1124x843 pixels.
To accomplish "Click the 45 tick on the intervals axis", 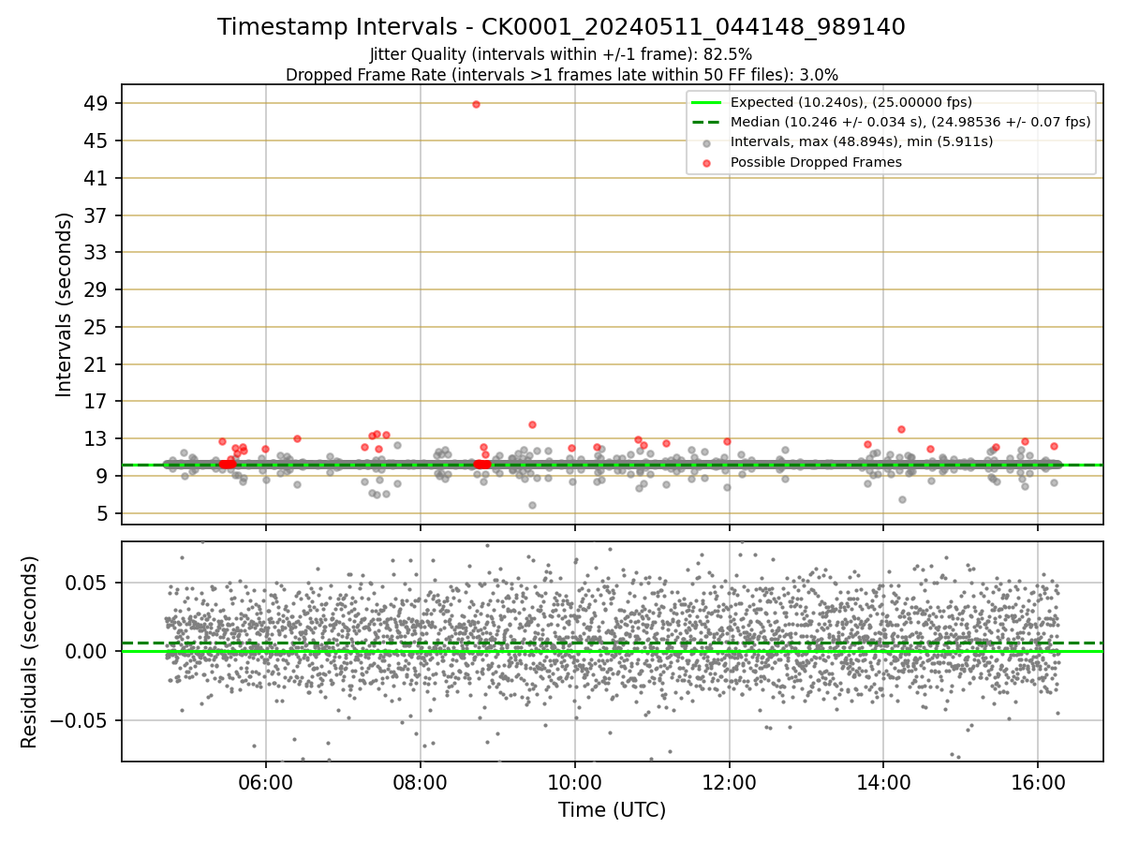I will pos(96,140).
